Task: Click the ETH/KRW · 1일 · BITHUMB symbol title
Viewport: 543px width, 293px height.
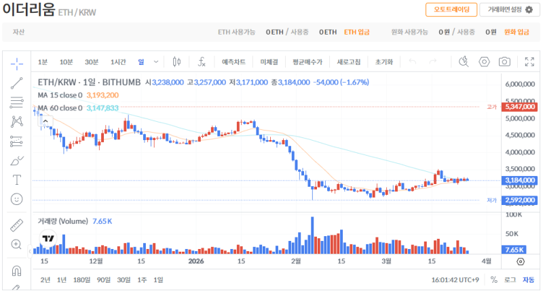Action: 89,83
